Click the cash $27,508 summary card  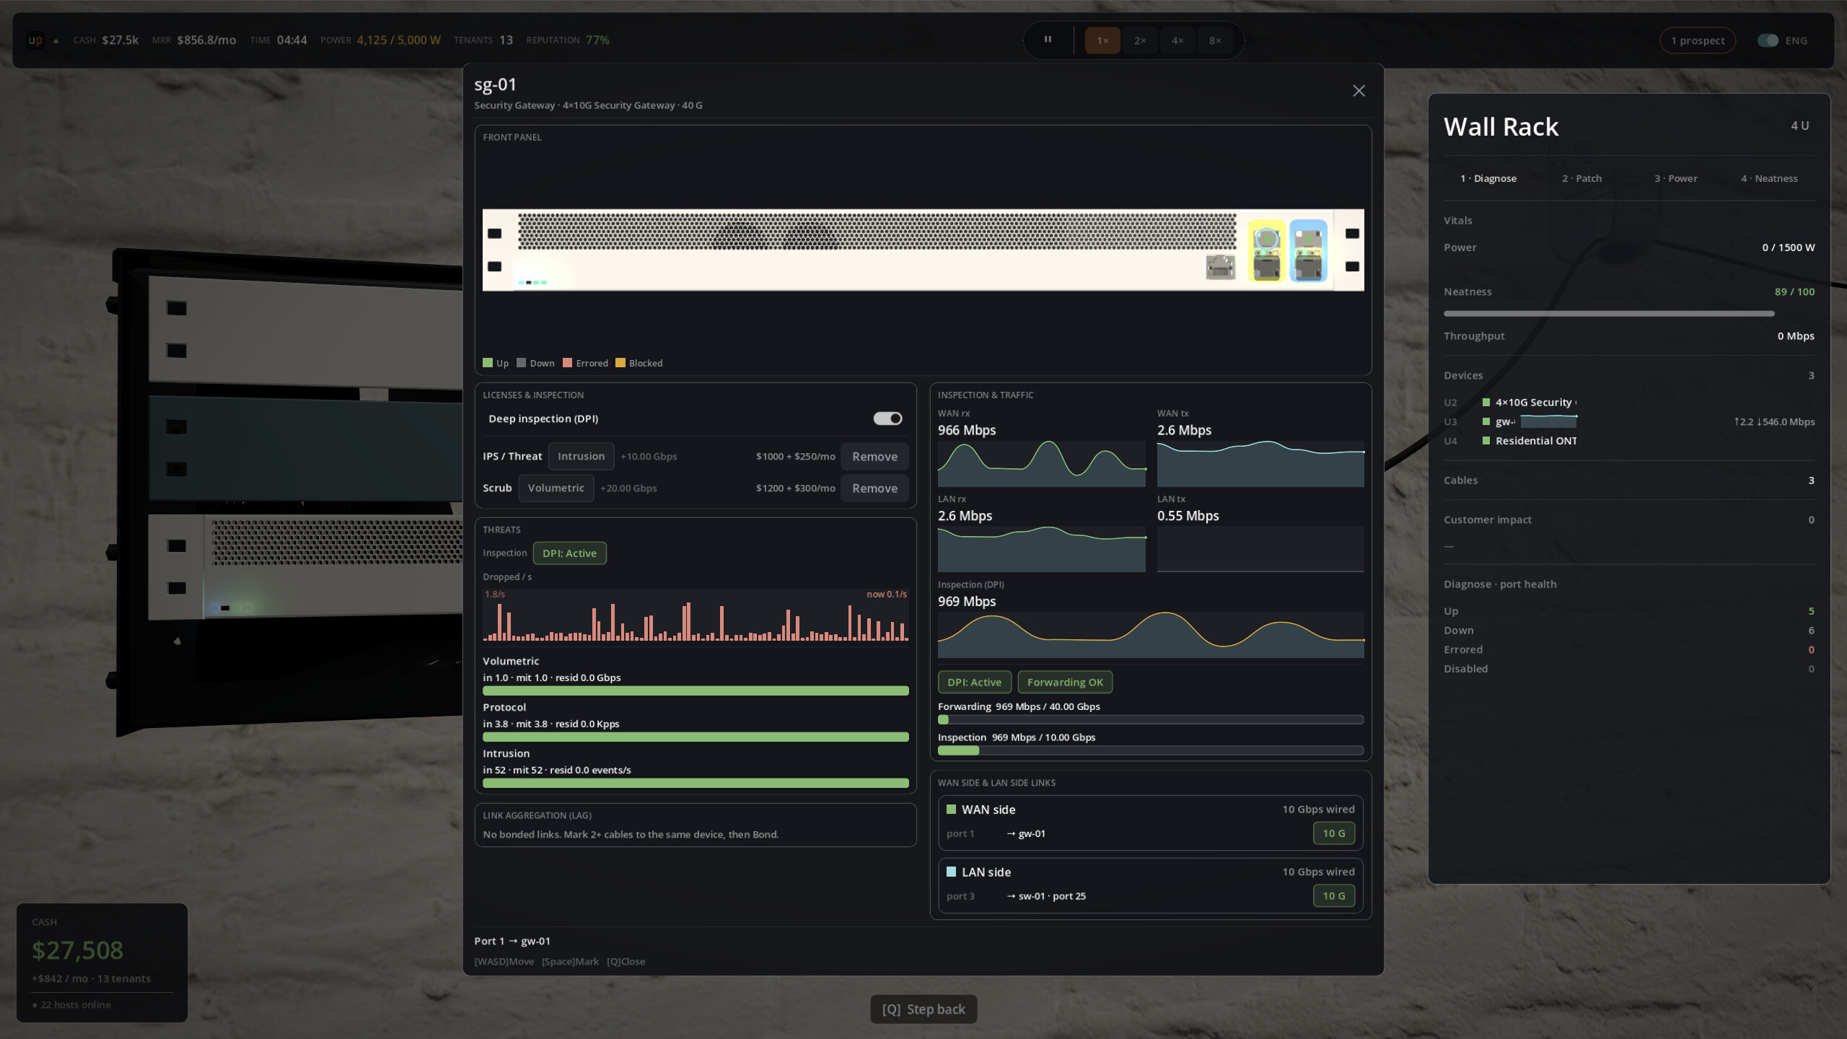102,963
